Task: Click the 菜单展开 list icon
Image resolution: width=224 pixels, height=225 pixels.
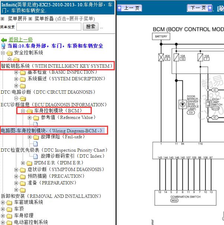Action: click(x=3, y=19)
